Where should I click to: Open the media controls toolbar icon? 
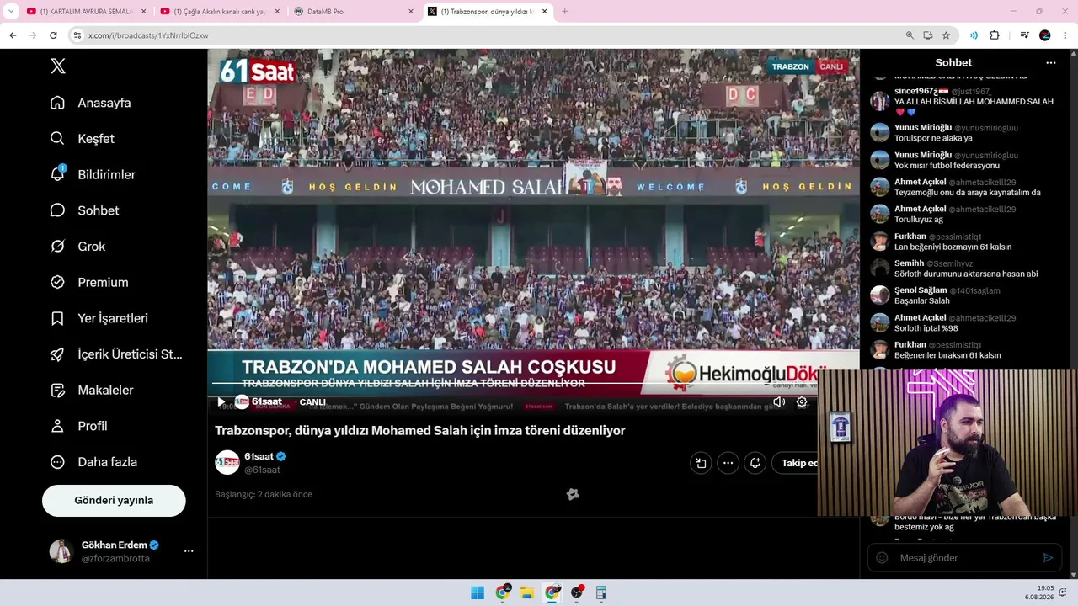click(x=1024, y=35)
